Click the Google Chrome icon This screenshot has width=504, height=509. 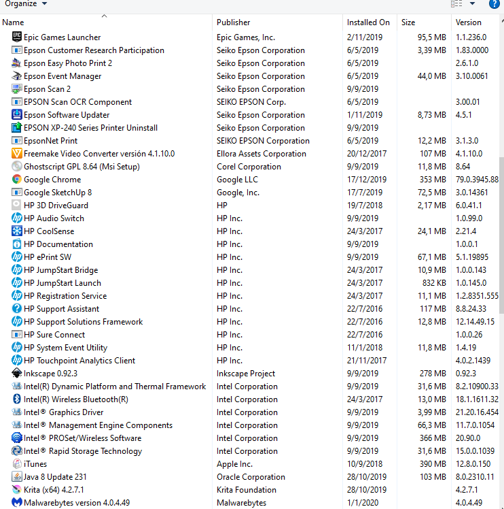point(16,179)
